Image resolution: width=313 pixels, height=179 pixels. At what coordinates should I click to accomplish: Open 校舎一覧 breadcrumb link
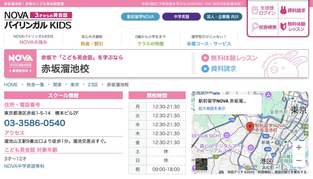[x=35, y=85]
